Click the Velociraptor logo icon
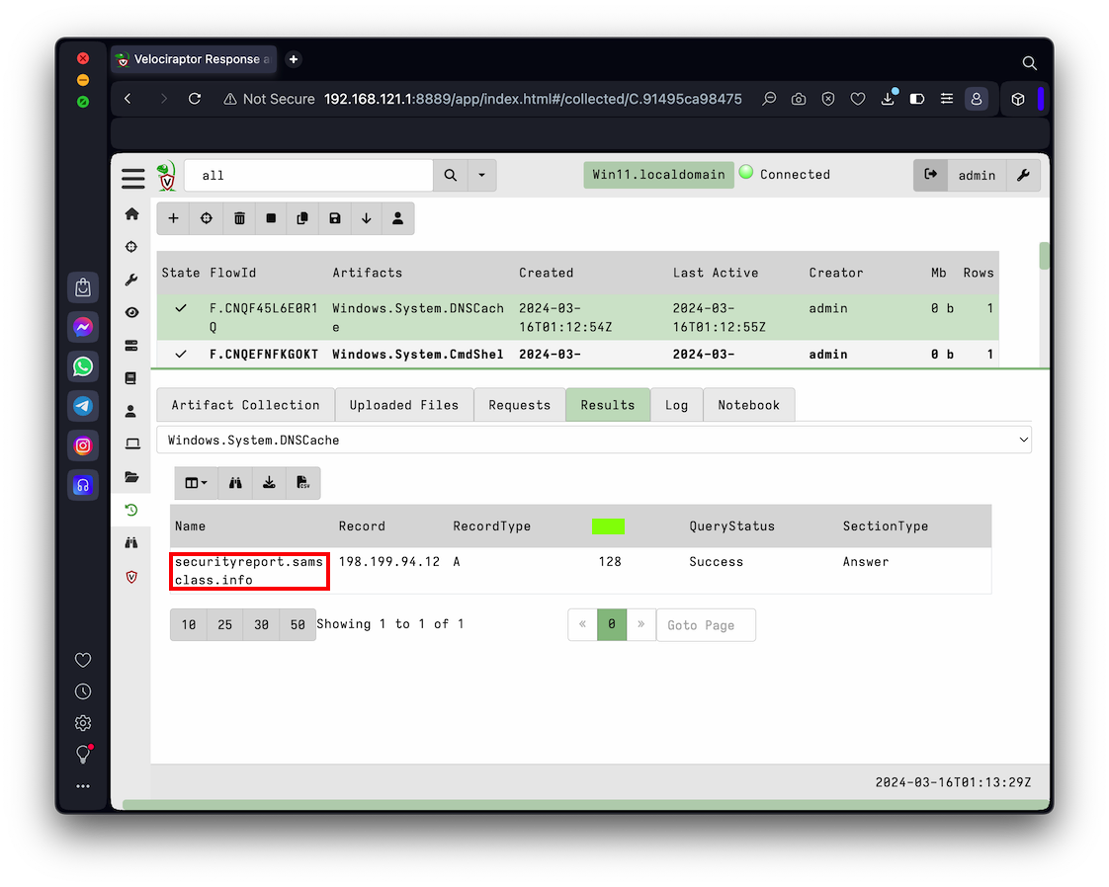 point(166,176)
